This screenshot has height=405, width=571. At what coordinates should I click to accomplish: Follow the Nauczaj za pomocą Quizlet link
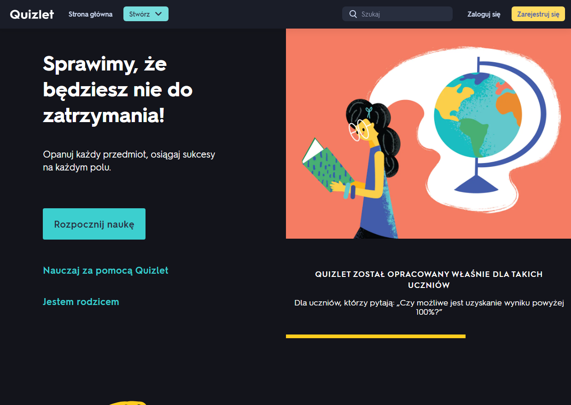click(x=105, y=270)
